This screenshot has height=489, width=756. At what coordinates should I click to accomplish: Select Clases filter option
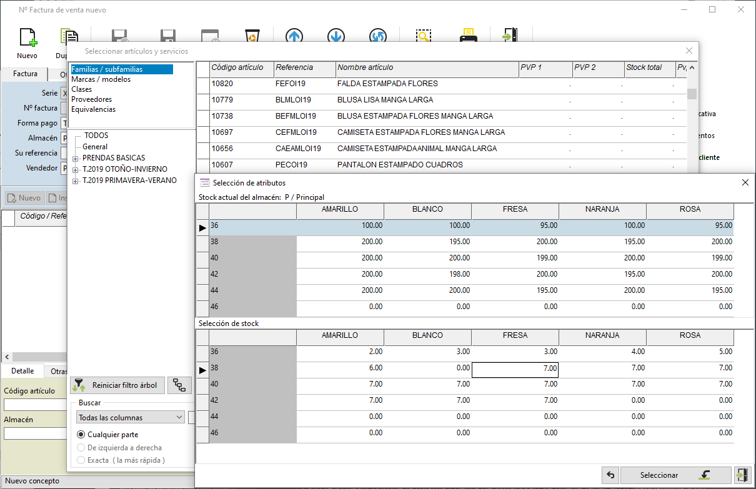[x=82, y=89]
